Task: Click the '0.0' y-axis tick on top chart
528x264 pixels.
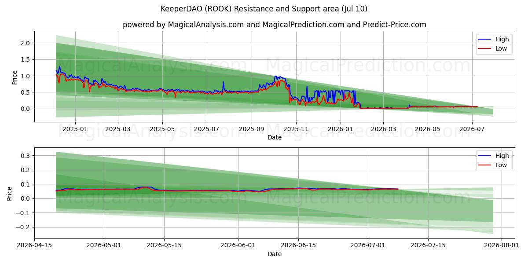Action: pos(26,109)
